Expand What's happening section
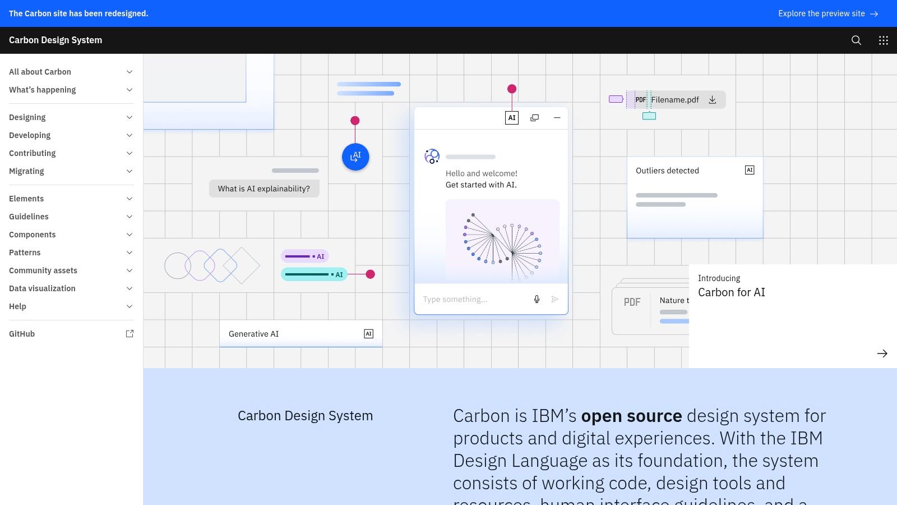 point(71,90)
